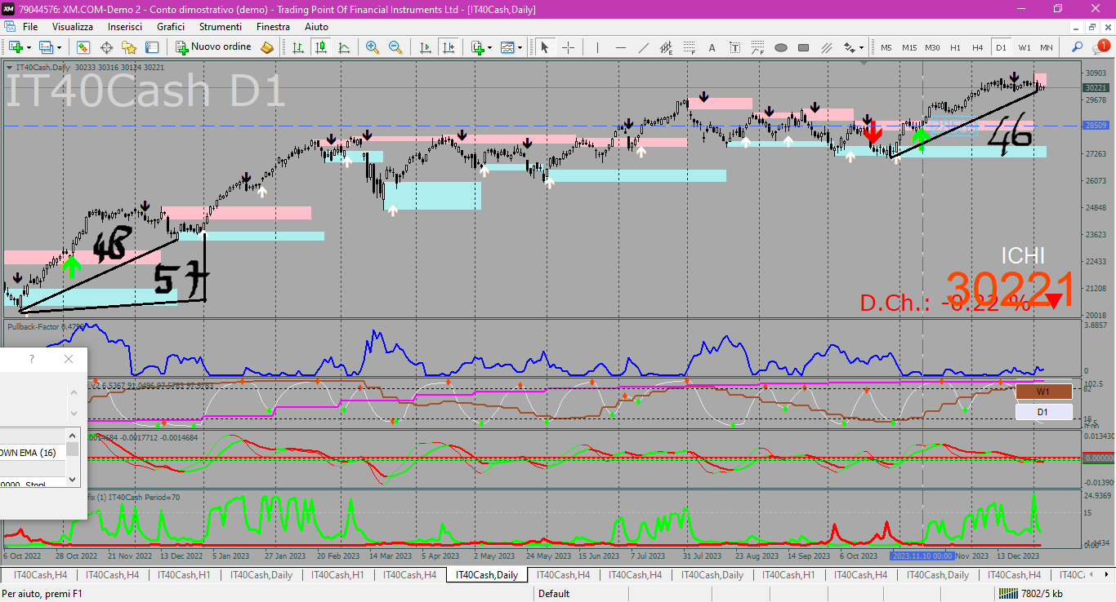Select the standard Cursor arrow tool
Screen dimensions: 1116x602
pyautogui.click(x=546, y=47)
